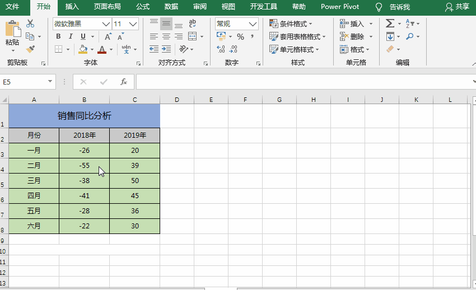Click the Accounting number format icon
The height and width of the screenshot is (290, 476).
[x=221, y=36]
